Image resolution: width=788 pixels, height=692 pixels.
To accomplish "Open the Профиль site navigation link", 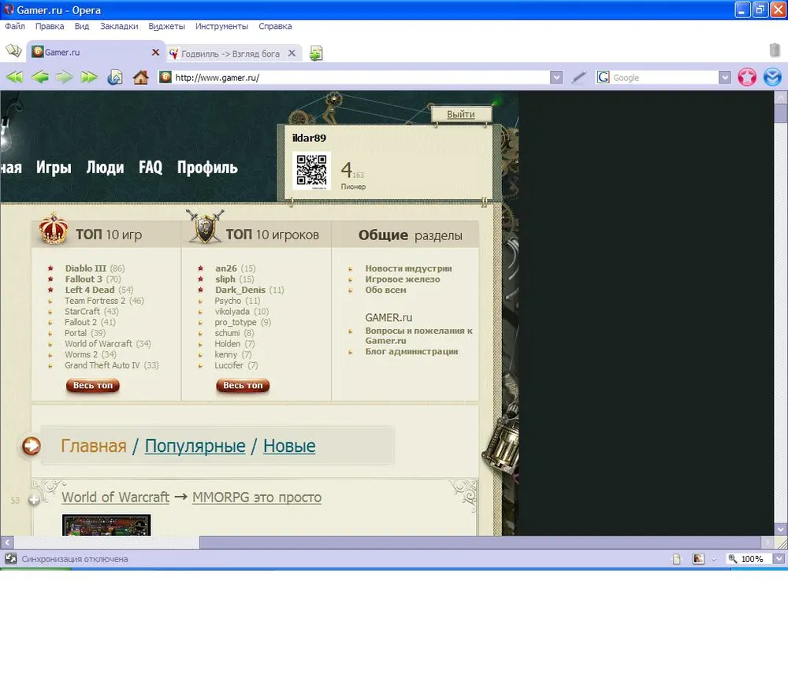I will click(207, 167).
